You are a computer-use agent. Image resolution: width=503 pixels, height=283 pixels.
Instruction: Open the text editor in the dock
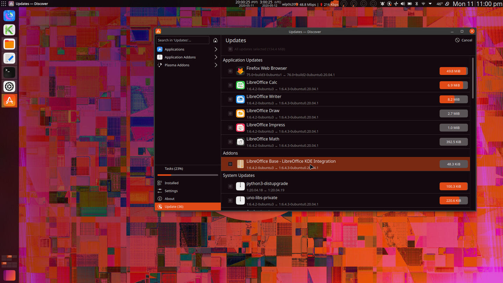point(9,58)
